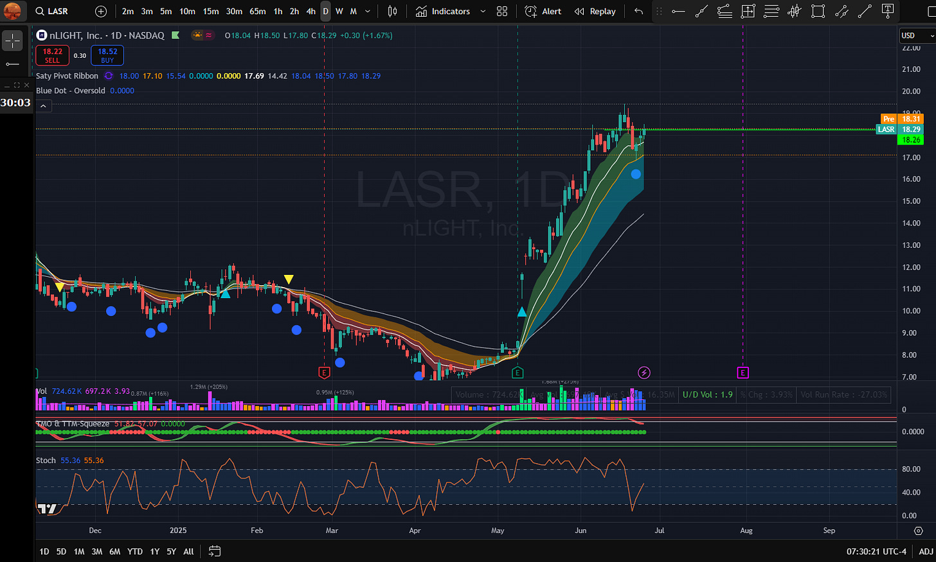This screenshot has height=562, width=936.
Task: Close the floating timer widget
Action: 26,85
